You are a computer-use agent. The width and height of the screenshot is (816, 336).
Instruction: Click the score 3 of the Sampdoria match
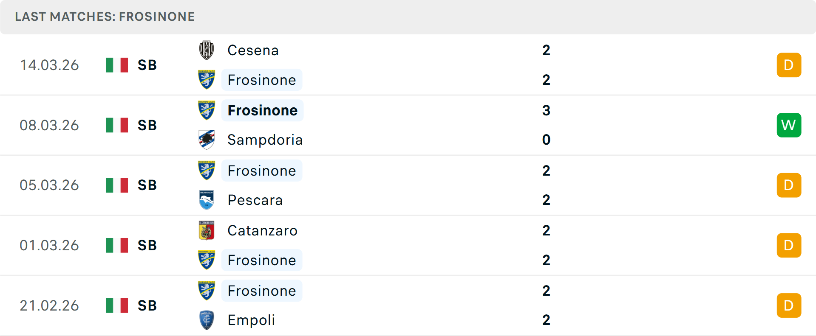[x=546, y=110]
